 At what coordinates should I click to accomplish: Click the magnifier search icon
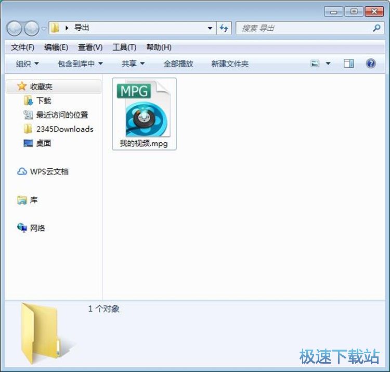coord(376,28)
